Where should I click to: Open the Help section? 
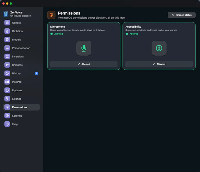click(21, 124)
